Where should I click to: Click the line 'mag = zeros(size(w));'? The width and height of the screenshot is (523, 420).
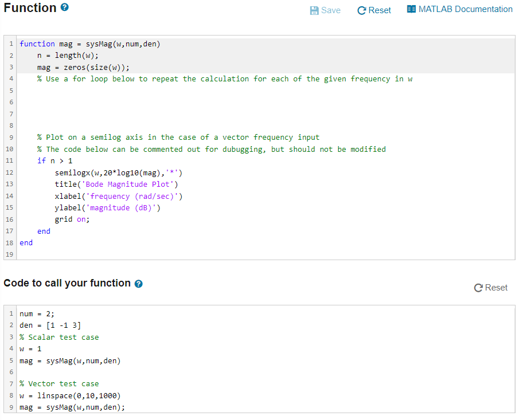pyautogui.click(x=83, y=68)
